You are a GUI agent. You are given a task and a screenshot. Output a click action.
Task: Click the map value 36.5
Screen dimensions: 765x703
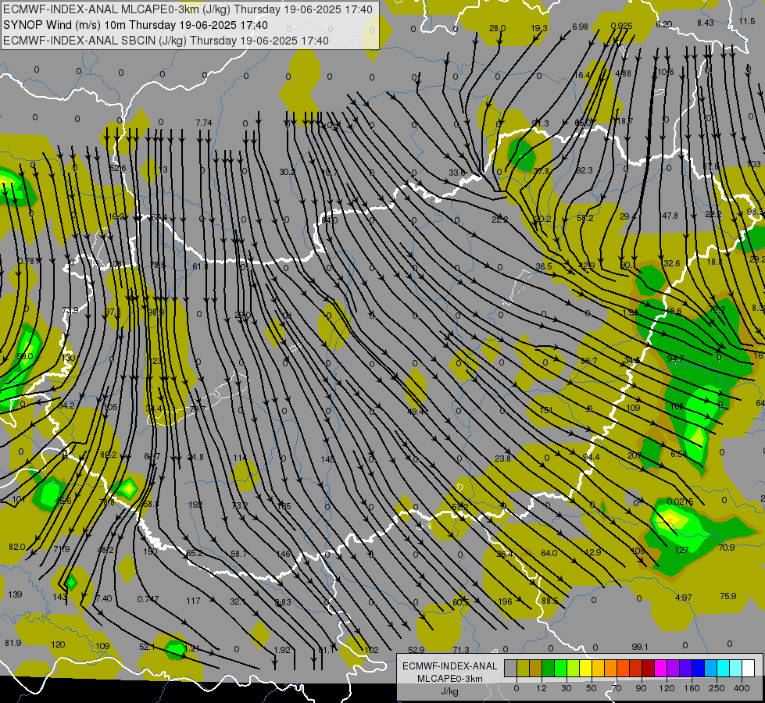tap(544, 266)
